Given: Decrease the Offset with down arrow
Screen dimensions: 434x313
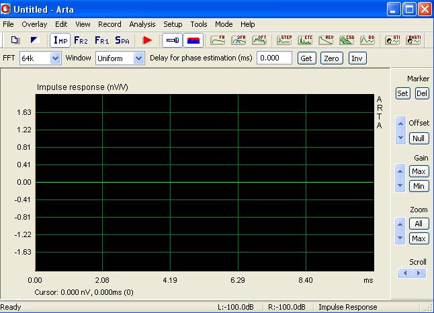Looking at the screenshot, I should (x=400, y=138).
